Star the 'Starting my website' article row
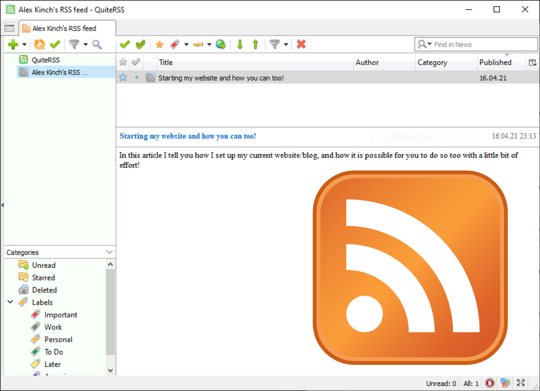Viewport: 540px width, 391px height. (x=123, y=77)
